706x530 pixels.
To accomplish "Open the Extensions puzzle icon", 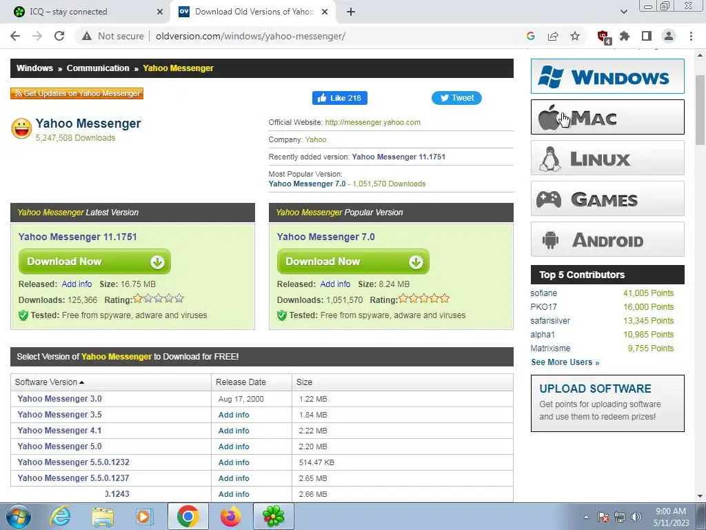I will tap(625, 36).
